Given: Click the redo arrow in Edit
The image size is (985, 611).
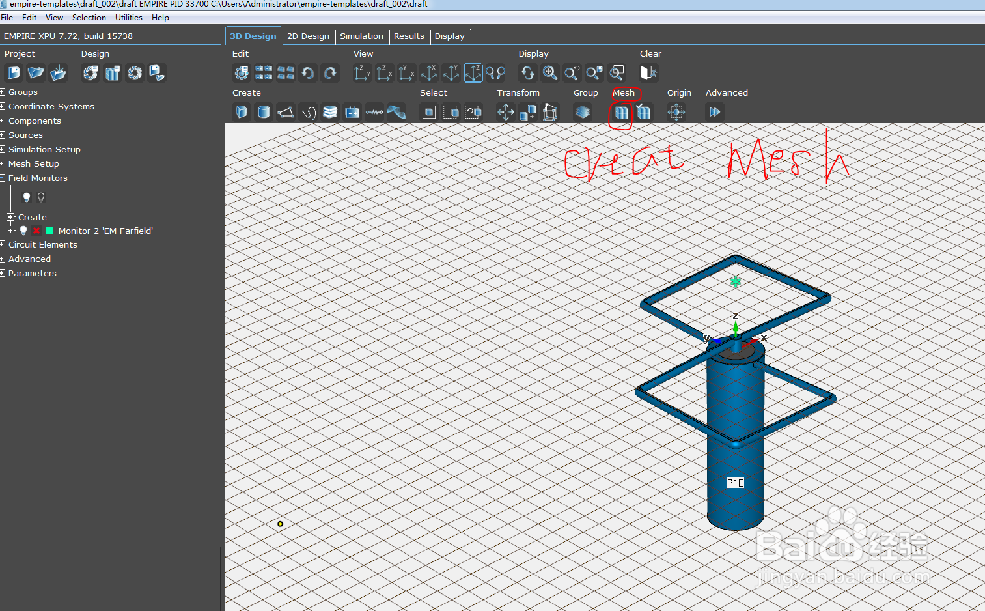Looking at the screenshot, I should point(330,73).
